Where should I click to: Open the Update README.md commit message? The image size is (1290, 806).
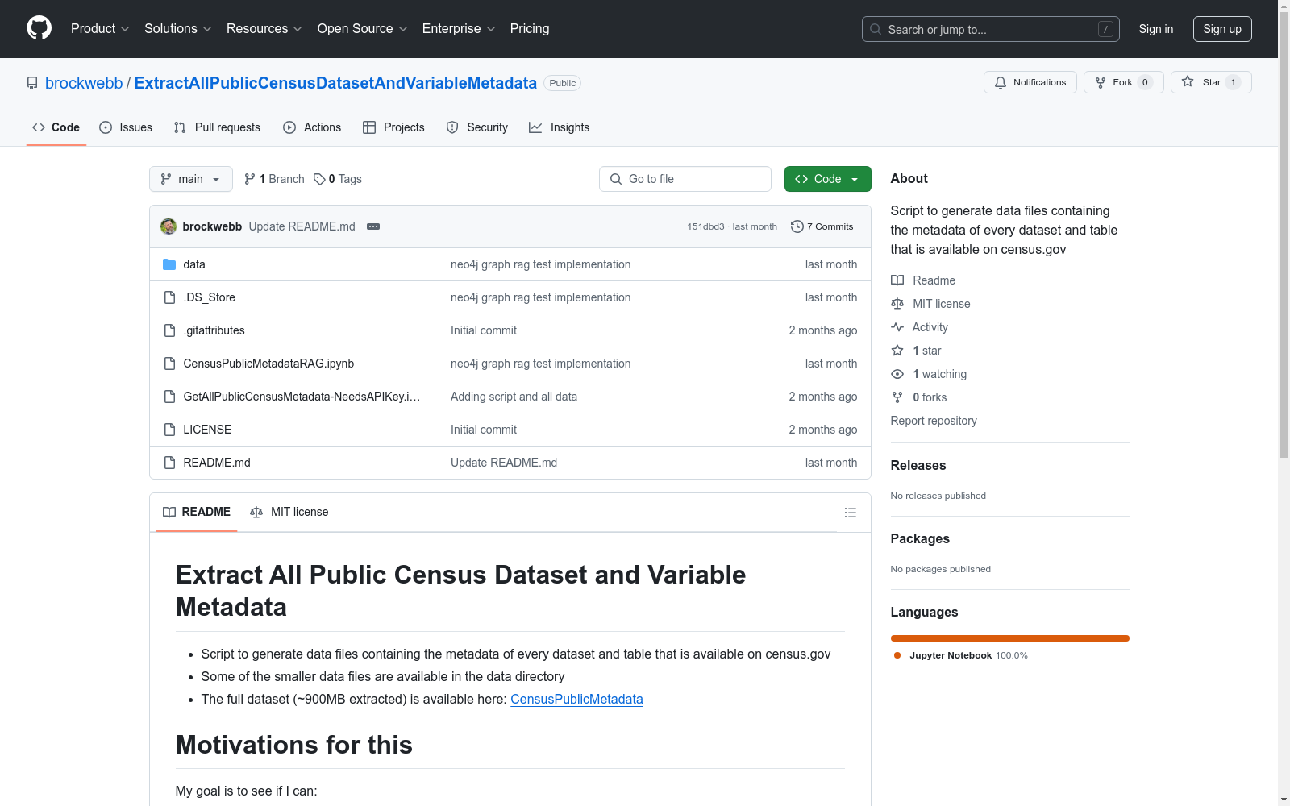(302, 226)
